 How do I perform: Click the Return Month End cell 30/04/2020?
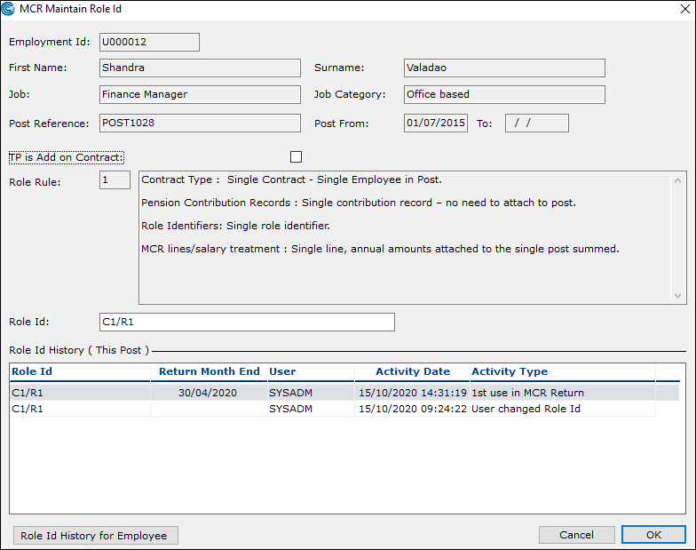point(208,393)
